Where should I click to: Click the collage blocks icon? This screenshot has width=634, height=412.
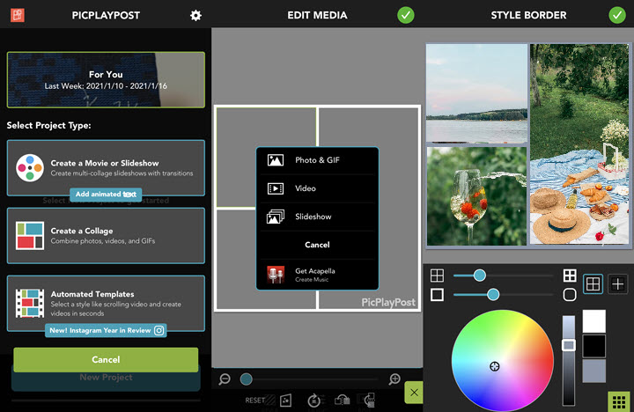tap(30, 235)
